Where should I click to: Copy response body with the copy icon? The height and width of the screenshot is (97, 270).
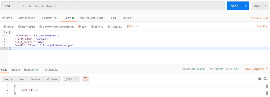[x=259, y=79]
